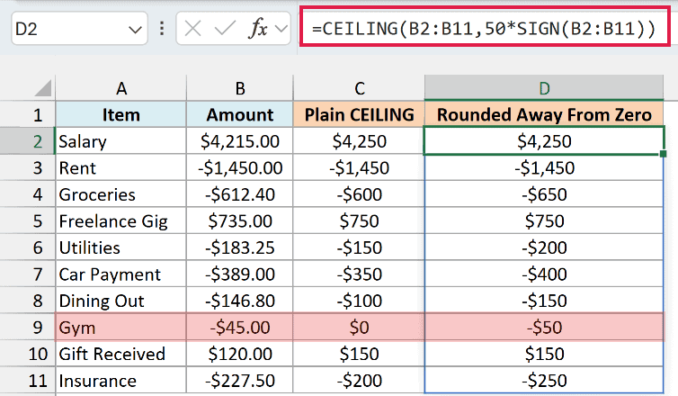This screenshot has width=678, height=396.
Task: Click the -$200 cell in column D
Action: coord(544,247)
